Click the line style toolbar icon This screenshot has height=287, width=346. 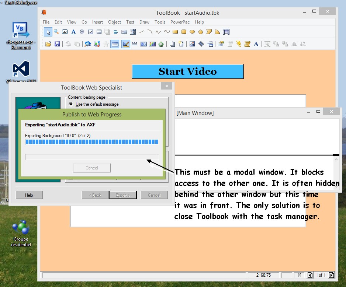pyautogui.click(x=134, y=44)
